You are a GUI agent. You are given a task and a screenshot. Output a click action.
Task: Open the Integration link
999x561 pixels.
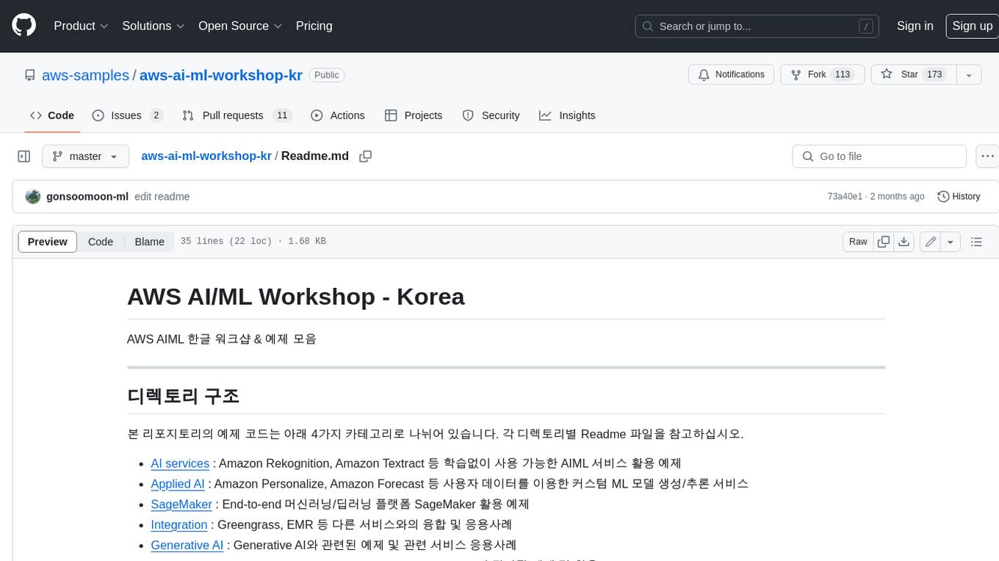click(x=179, y=525)
